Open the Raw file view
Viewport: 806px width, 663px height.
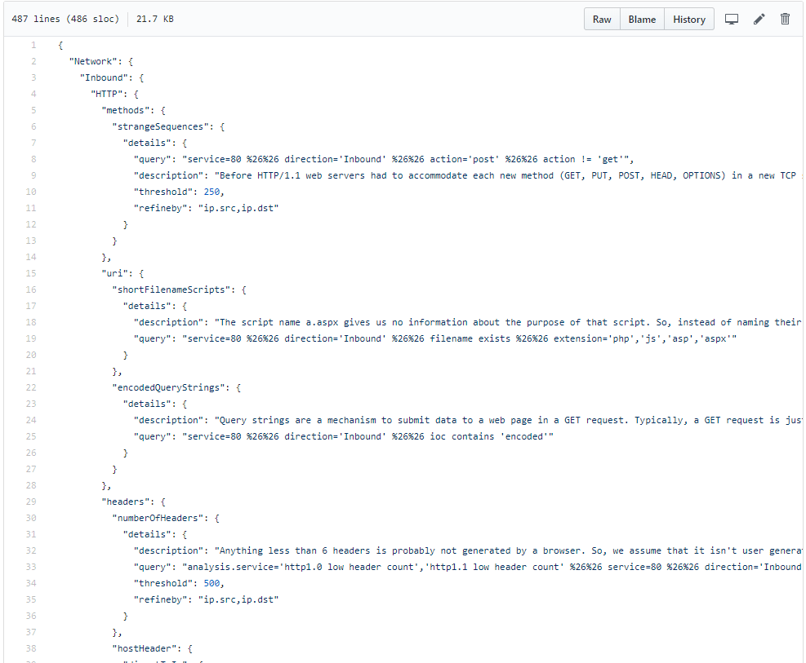pyautogui.click(x=602, y=20)
